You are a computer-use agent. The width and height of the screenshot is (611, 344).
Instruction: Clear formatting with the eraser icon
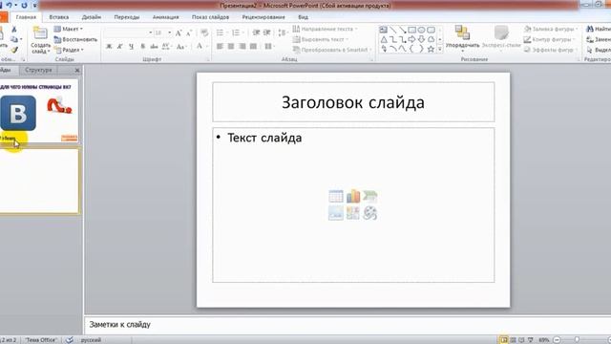204,32
